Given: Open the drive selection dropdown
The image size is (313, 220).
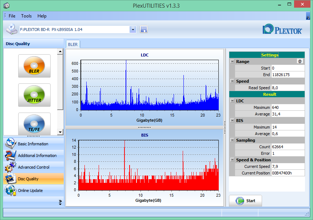Looking at the screenshot, I should click(133, 30).
